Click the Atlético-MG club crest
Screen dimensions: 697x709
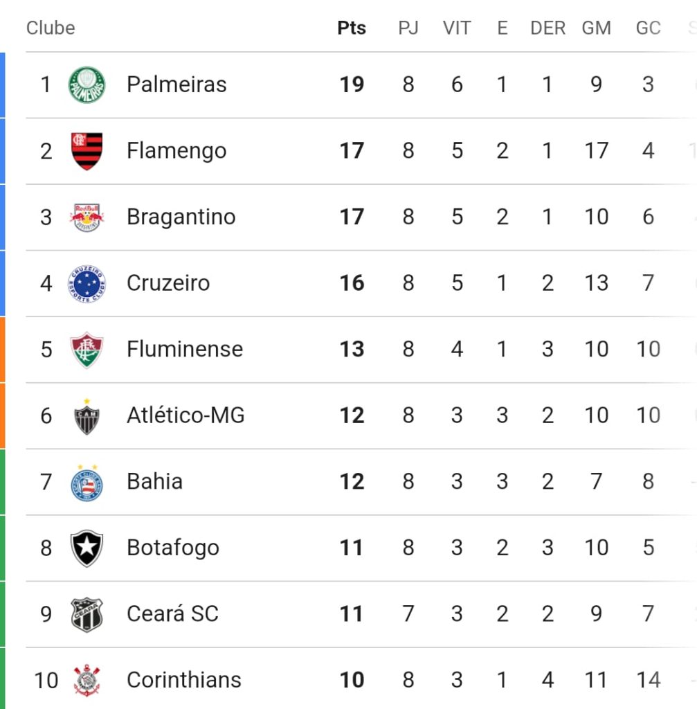click(87, 416)
